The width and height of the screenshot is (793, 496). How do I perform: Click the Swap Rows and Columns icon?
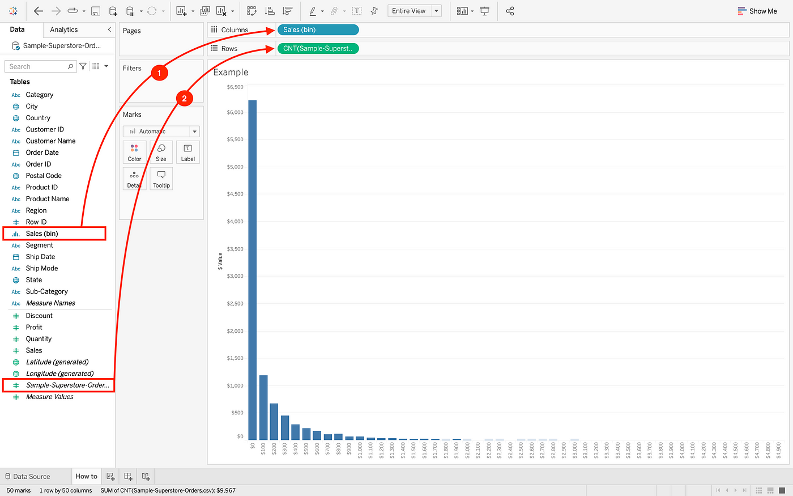[x=251, y=11]
